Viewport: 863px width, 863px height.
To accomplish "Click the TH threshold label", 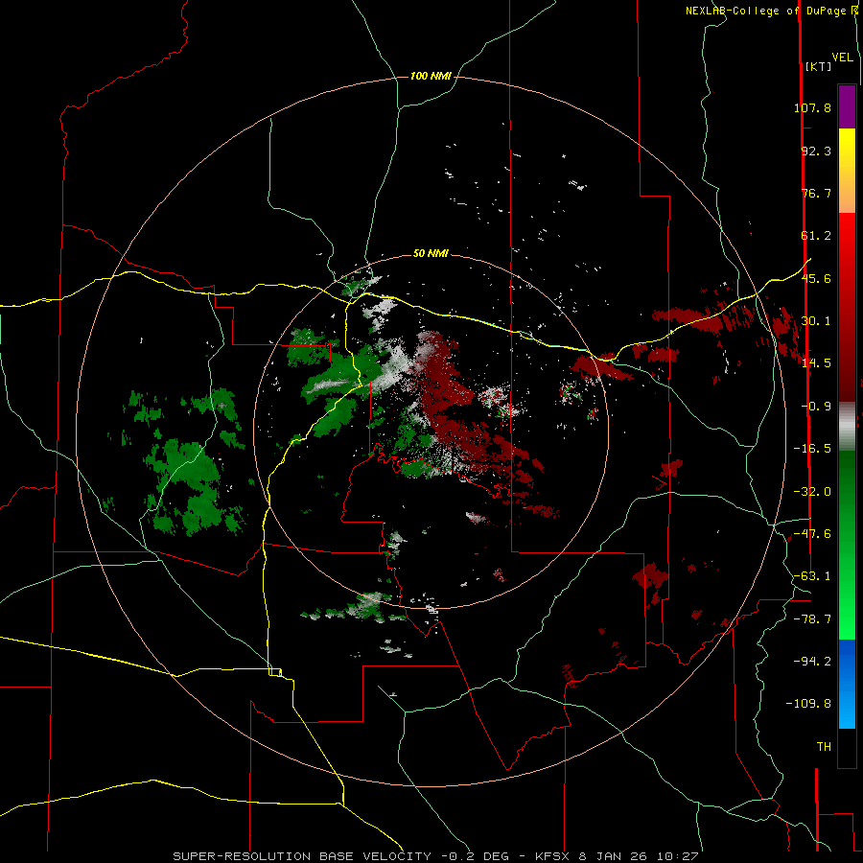I will pos(824,747).
